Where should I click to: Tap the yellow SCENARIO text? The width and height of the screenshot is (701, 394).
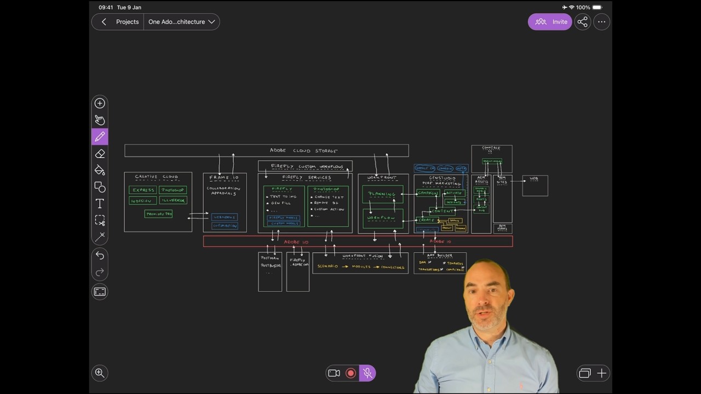coord(328,266)
